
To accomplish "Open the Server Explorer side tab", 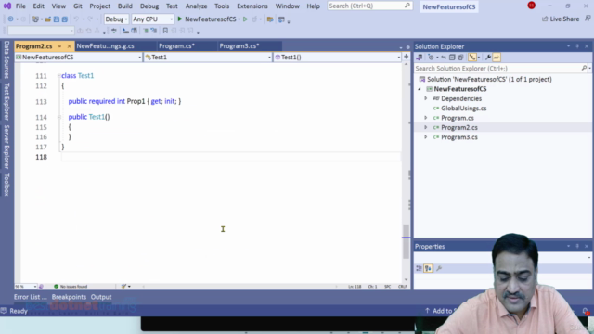I will click(6, 147).
